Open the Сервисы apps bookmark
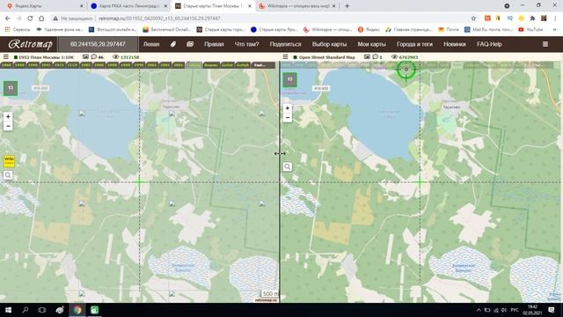Viewport: 563px width, 317px height. 18,29
